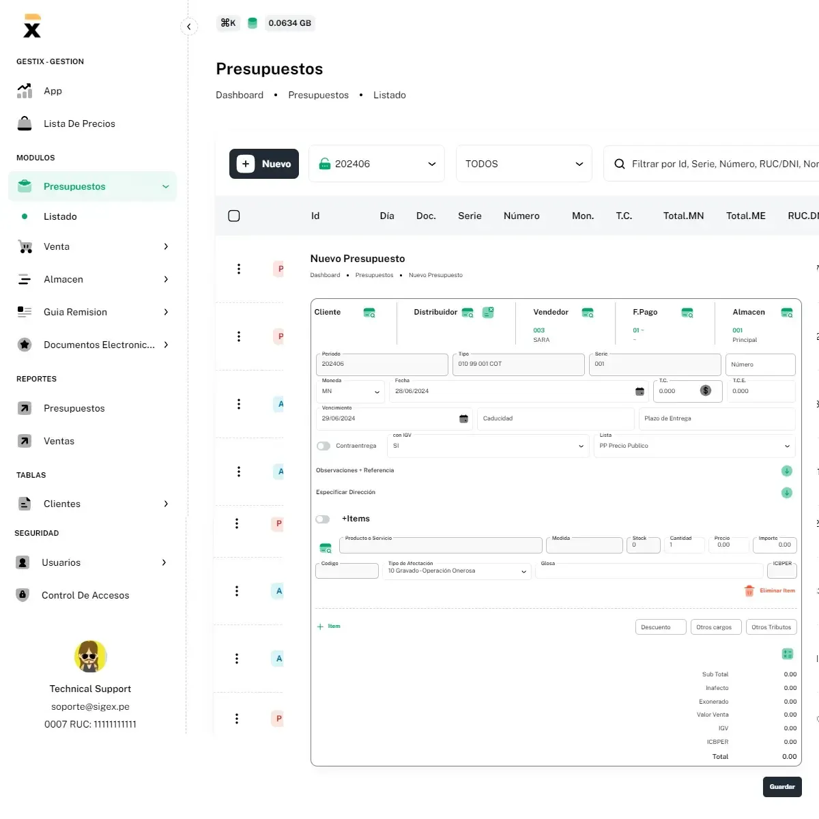Open the Lista PP Precio Publico dropdown
The image size is (819, 819).
694,446
